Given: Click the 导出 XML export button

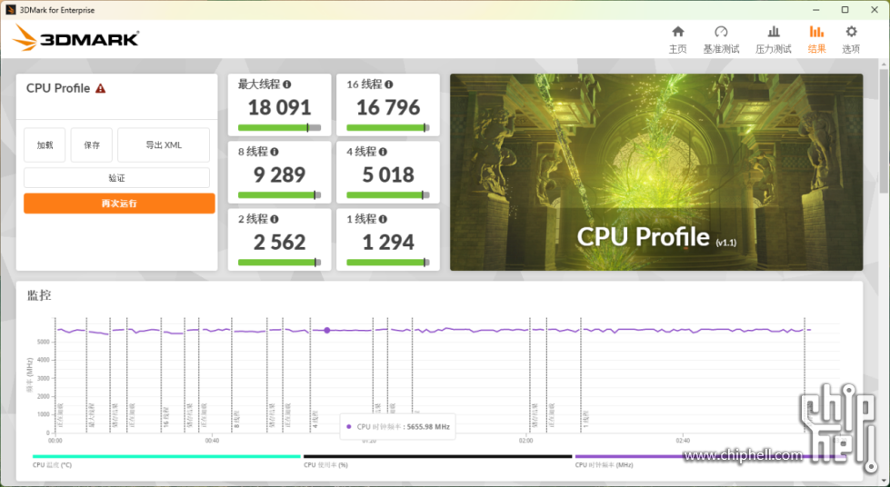Looking at the screenshot, I should (x=164, y=145).
